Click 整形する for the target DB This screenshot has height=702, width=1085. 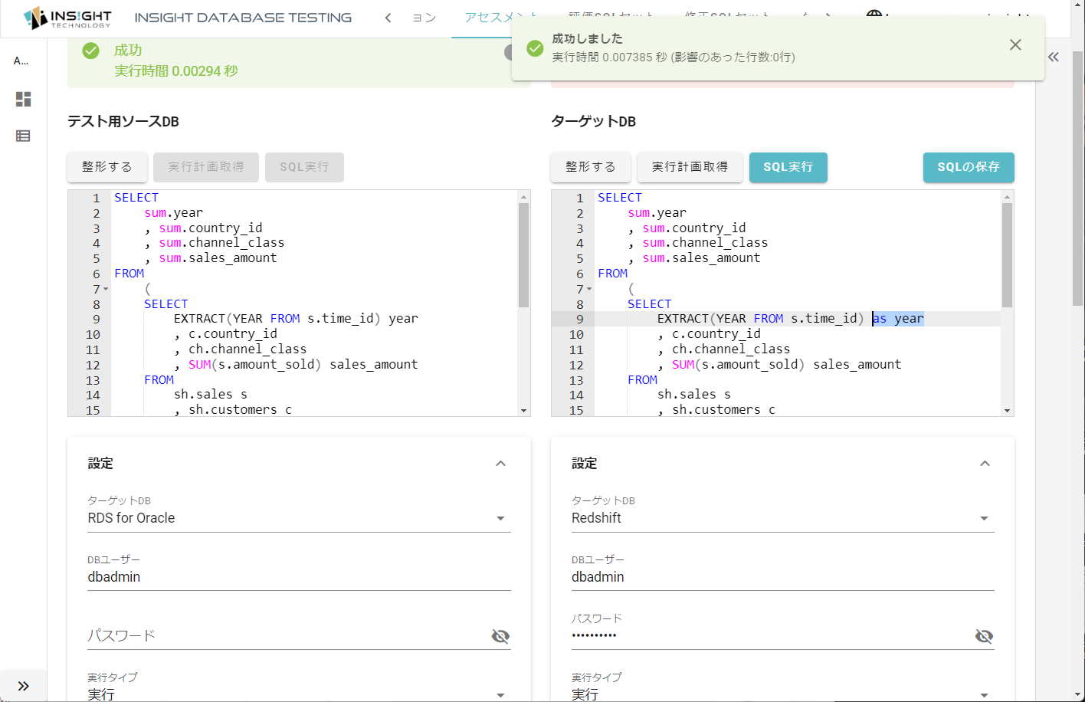pos(591,167)
